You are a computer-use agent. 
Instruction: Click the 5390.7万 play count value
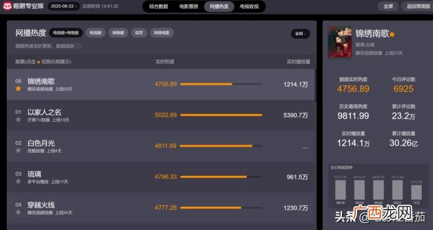[x=296, y=115]
